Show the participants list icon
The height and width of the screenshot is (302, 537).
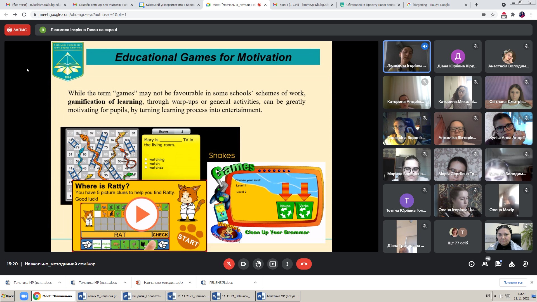pos(485,264)
